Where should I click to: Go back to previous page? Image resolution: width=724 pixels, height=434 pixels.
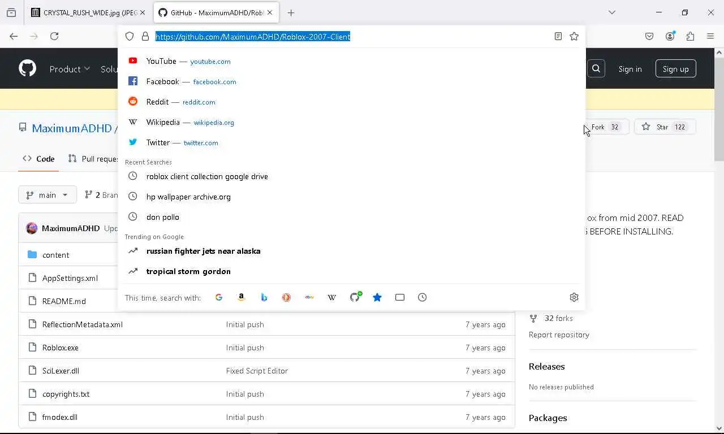coord(14,36)
